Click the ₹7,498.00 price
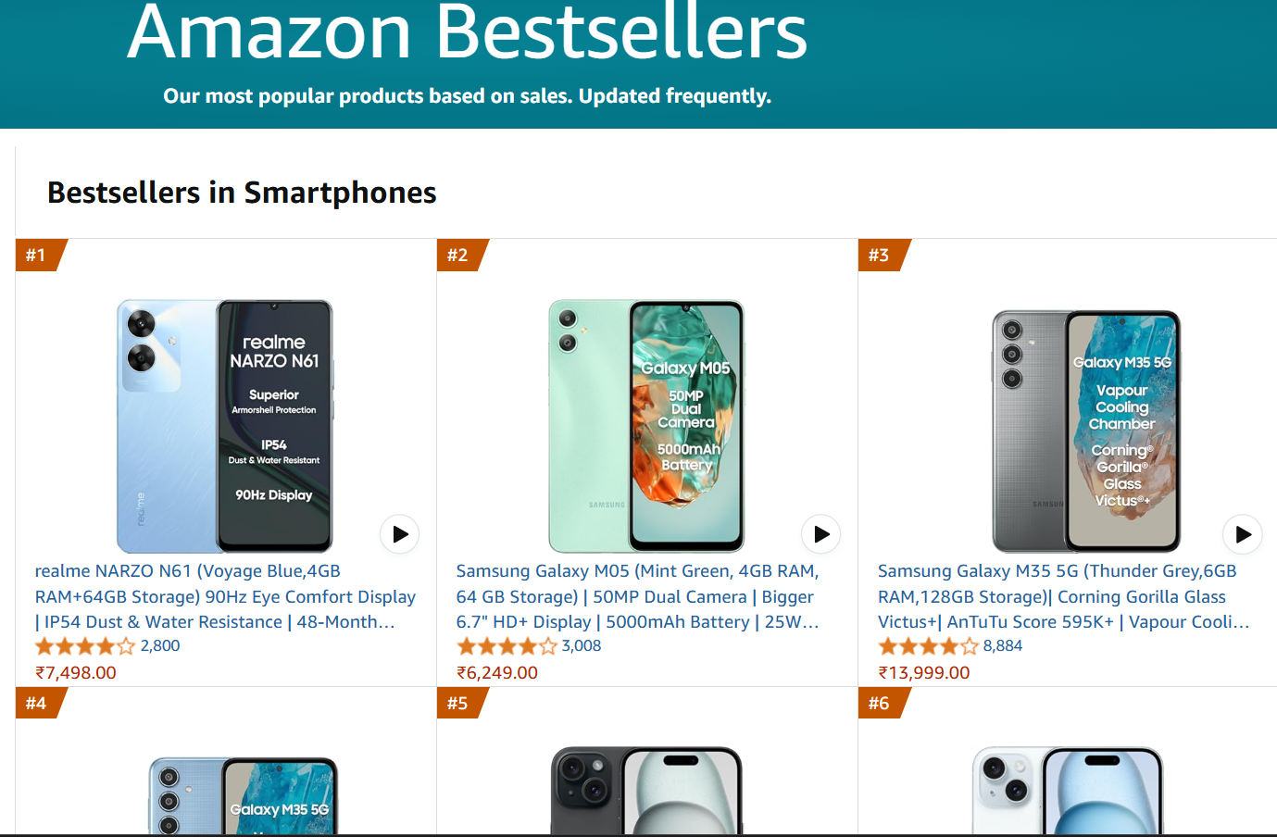This screenshot has height=837, width=1277. point(76,673)
